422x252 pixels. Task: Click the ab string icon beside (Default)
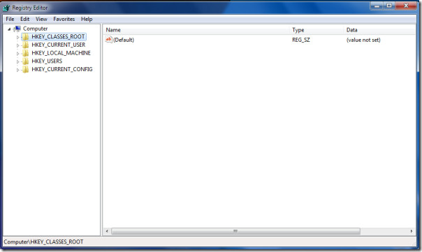coord(108,40)
